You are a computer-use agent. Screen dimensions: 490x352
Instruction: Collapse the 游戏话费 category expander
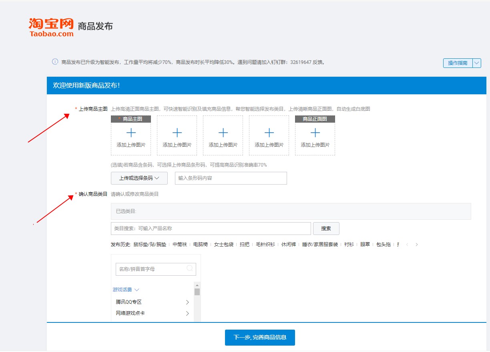tap(136, 289)
